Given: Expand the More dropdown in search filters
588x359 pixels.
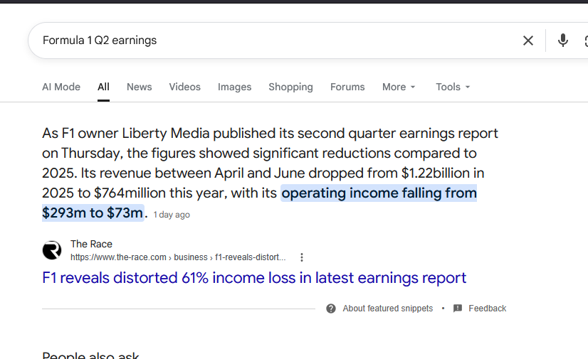Looking at the screenshot, I should [x=399, y=87].
